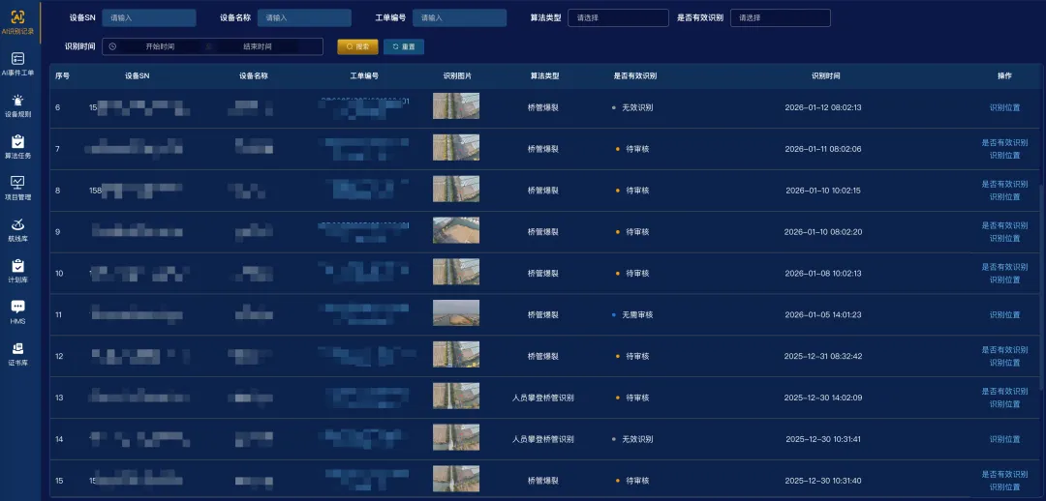Viewport: 1046px width, 501px height.
Task: Open the thumbnail image in row 15
Action: (x=455, y=479)
